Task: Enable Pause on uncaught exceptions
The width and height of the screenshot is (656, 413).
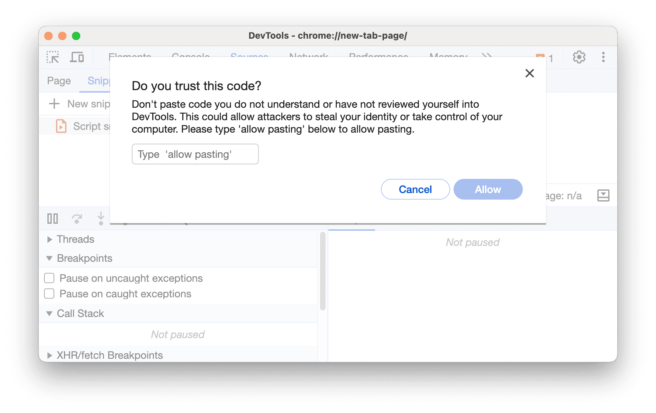Action: coord(49,278)
